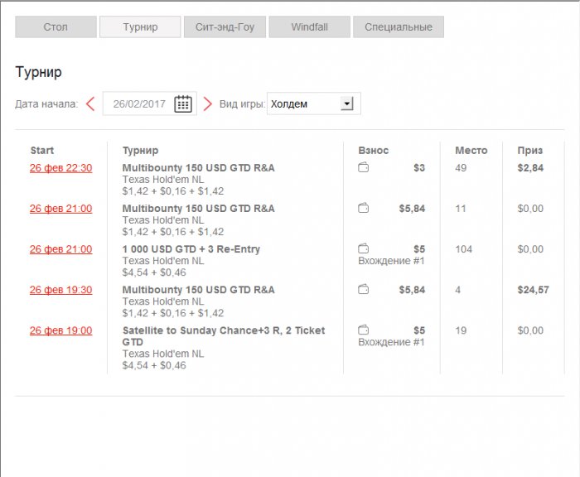
Task: Go to next date with right arrow
Action: 208,104
